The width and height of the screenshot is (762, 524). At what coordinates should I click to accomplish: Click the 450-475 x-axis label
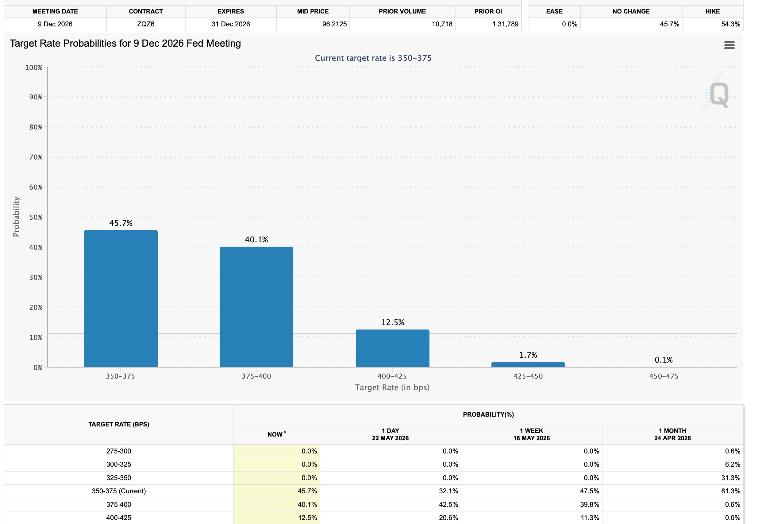[x=664, y=376]
